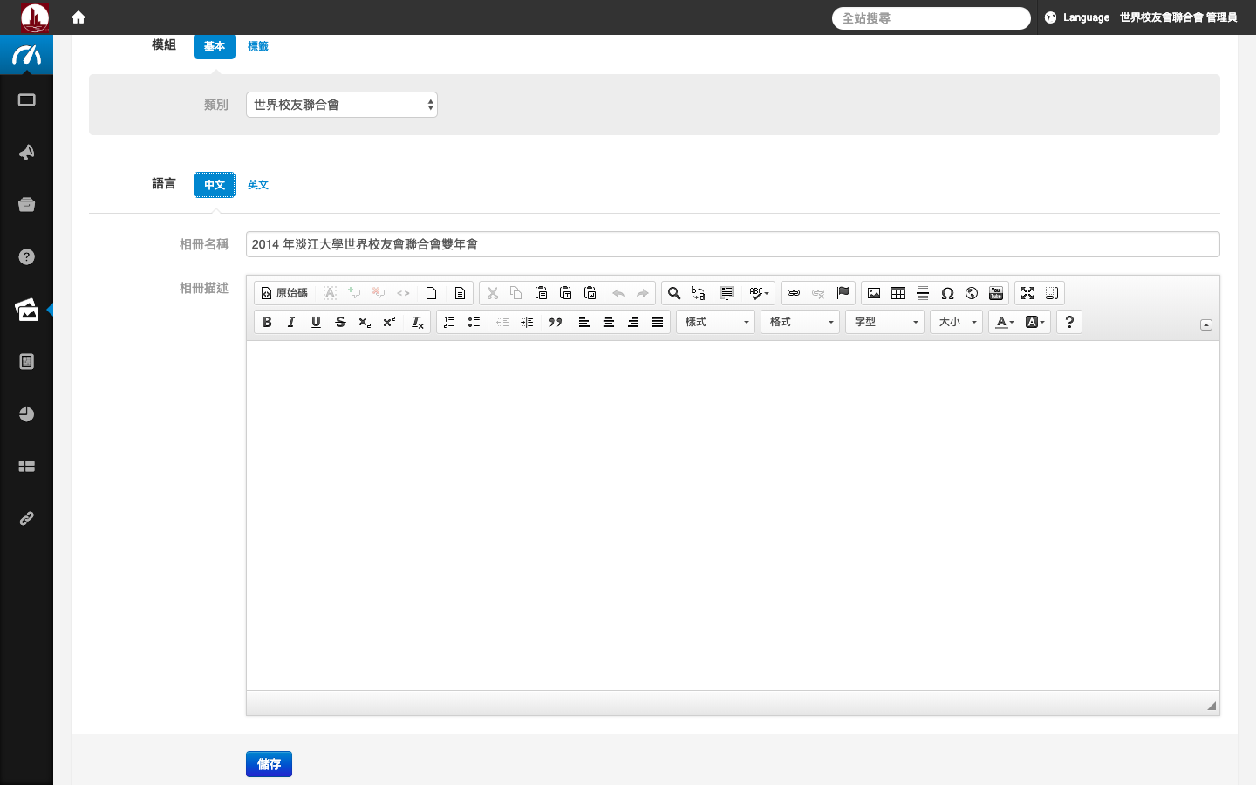Image resolution: width=1256 pixels, height=785 pixels.
Task: Insert a numbered list
Action: (449, 322)
